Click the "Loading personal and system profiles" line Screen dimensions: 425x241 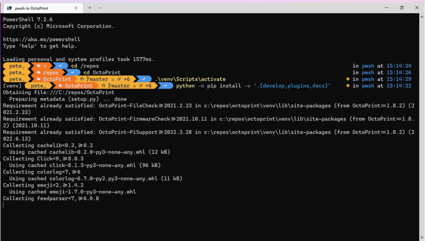[78, 59]
